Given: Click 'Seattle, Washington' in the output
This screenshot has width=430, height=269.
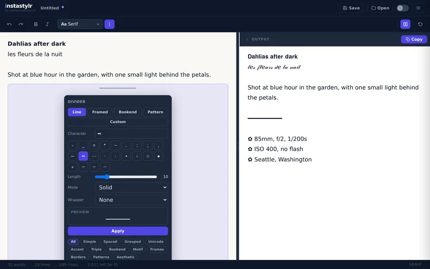Looking at the screenshot, I should (x=283, y=160).
